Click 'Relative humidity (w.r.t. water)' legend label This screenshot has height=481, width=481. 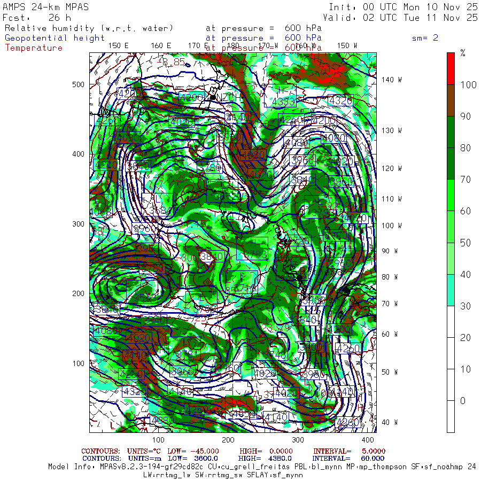click(x=89, y=28)
